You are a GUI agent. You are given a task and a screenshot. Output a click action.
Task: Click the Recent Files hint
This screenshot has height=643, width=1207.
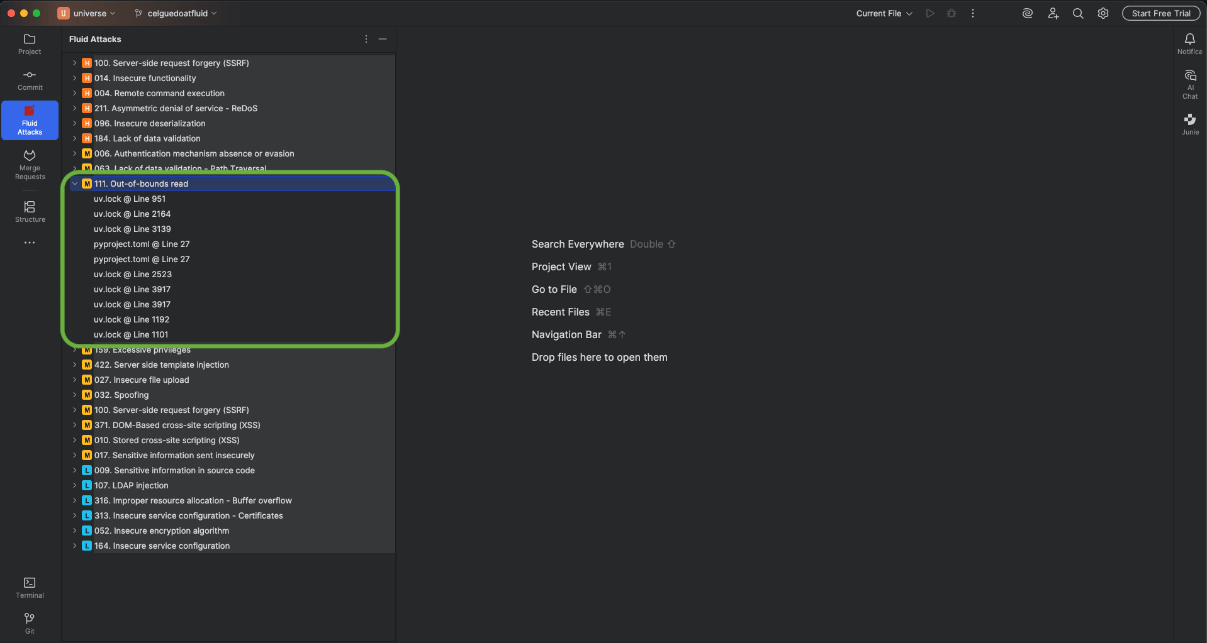click(561, 312)
